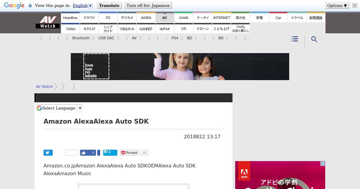Click the love has no labels banner ad
360x189 pixels.
(x=180, y=67)
